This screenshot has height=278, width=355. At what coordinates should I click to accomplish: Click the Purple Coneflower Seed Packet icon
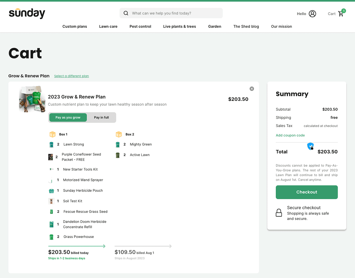pyautogui.click(x=51, y=157)
